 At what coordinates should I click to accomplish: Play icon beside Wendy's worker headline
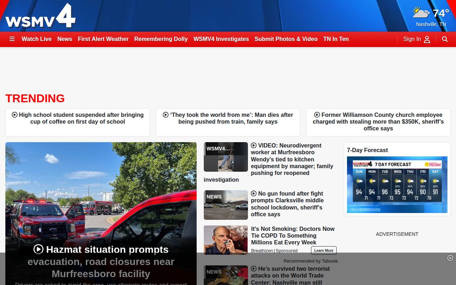tap(254, 145)
